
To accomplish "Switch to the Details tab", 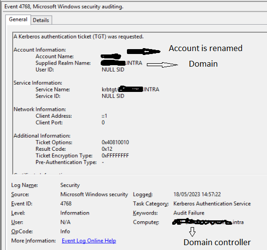I will [x=41, y=20].
